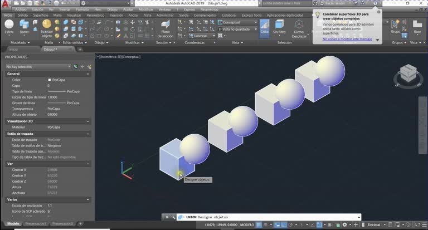Open status bar customization hamburger menu

tap(424, 225)
